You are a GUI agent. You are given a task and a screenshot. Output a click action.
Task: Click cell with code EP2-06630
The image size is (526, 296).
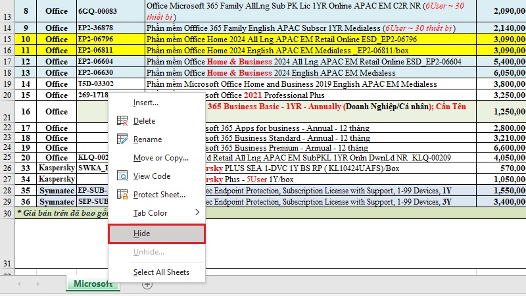point(111,73)
